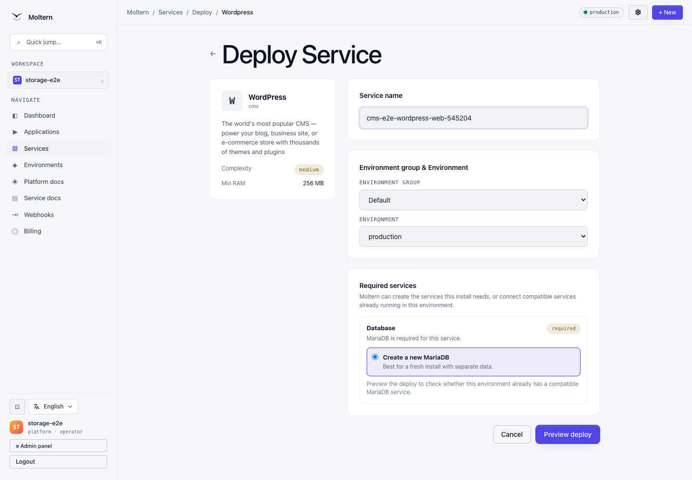Open Services in sidebar navigation

point(58,149)
